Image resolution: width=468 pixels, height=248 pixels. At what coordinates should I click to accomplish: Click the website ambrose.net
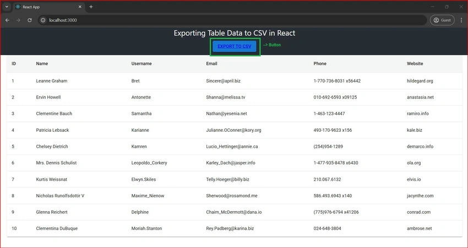click(x=420, y=228)
